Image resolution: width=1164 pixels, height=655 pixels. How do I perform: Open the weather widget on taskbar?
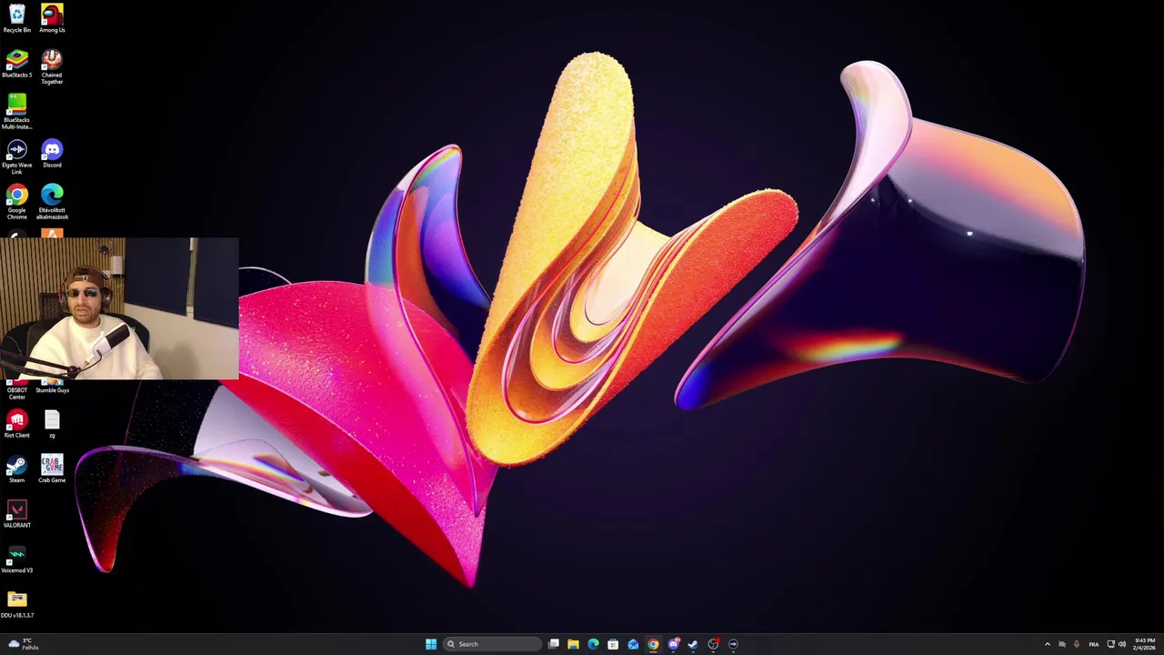(22, 644)
